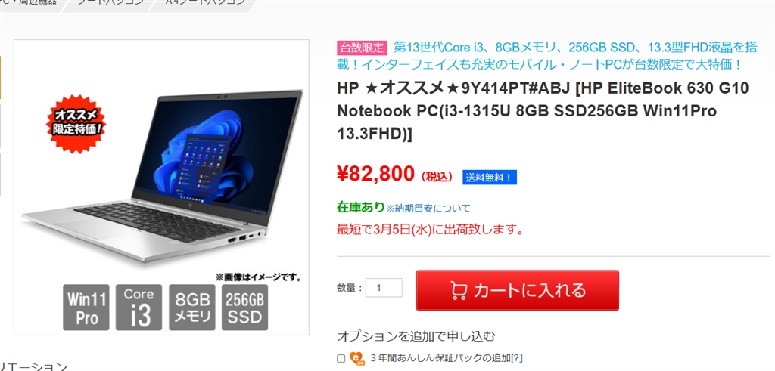Screen dimensions: 775x371
Task: Focus the 数量 quantity input field
Action: (384, 288)
